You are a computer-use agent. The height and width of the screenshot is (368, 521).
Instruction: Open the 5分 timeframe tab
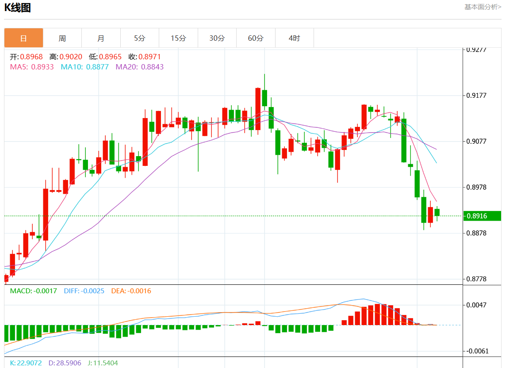click(x=140, y=38)
